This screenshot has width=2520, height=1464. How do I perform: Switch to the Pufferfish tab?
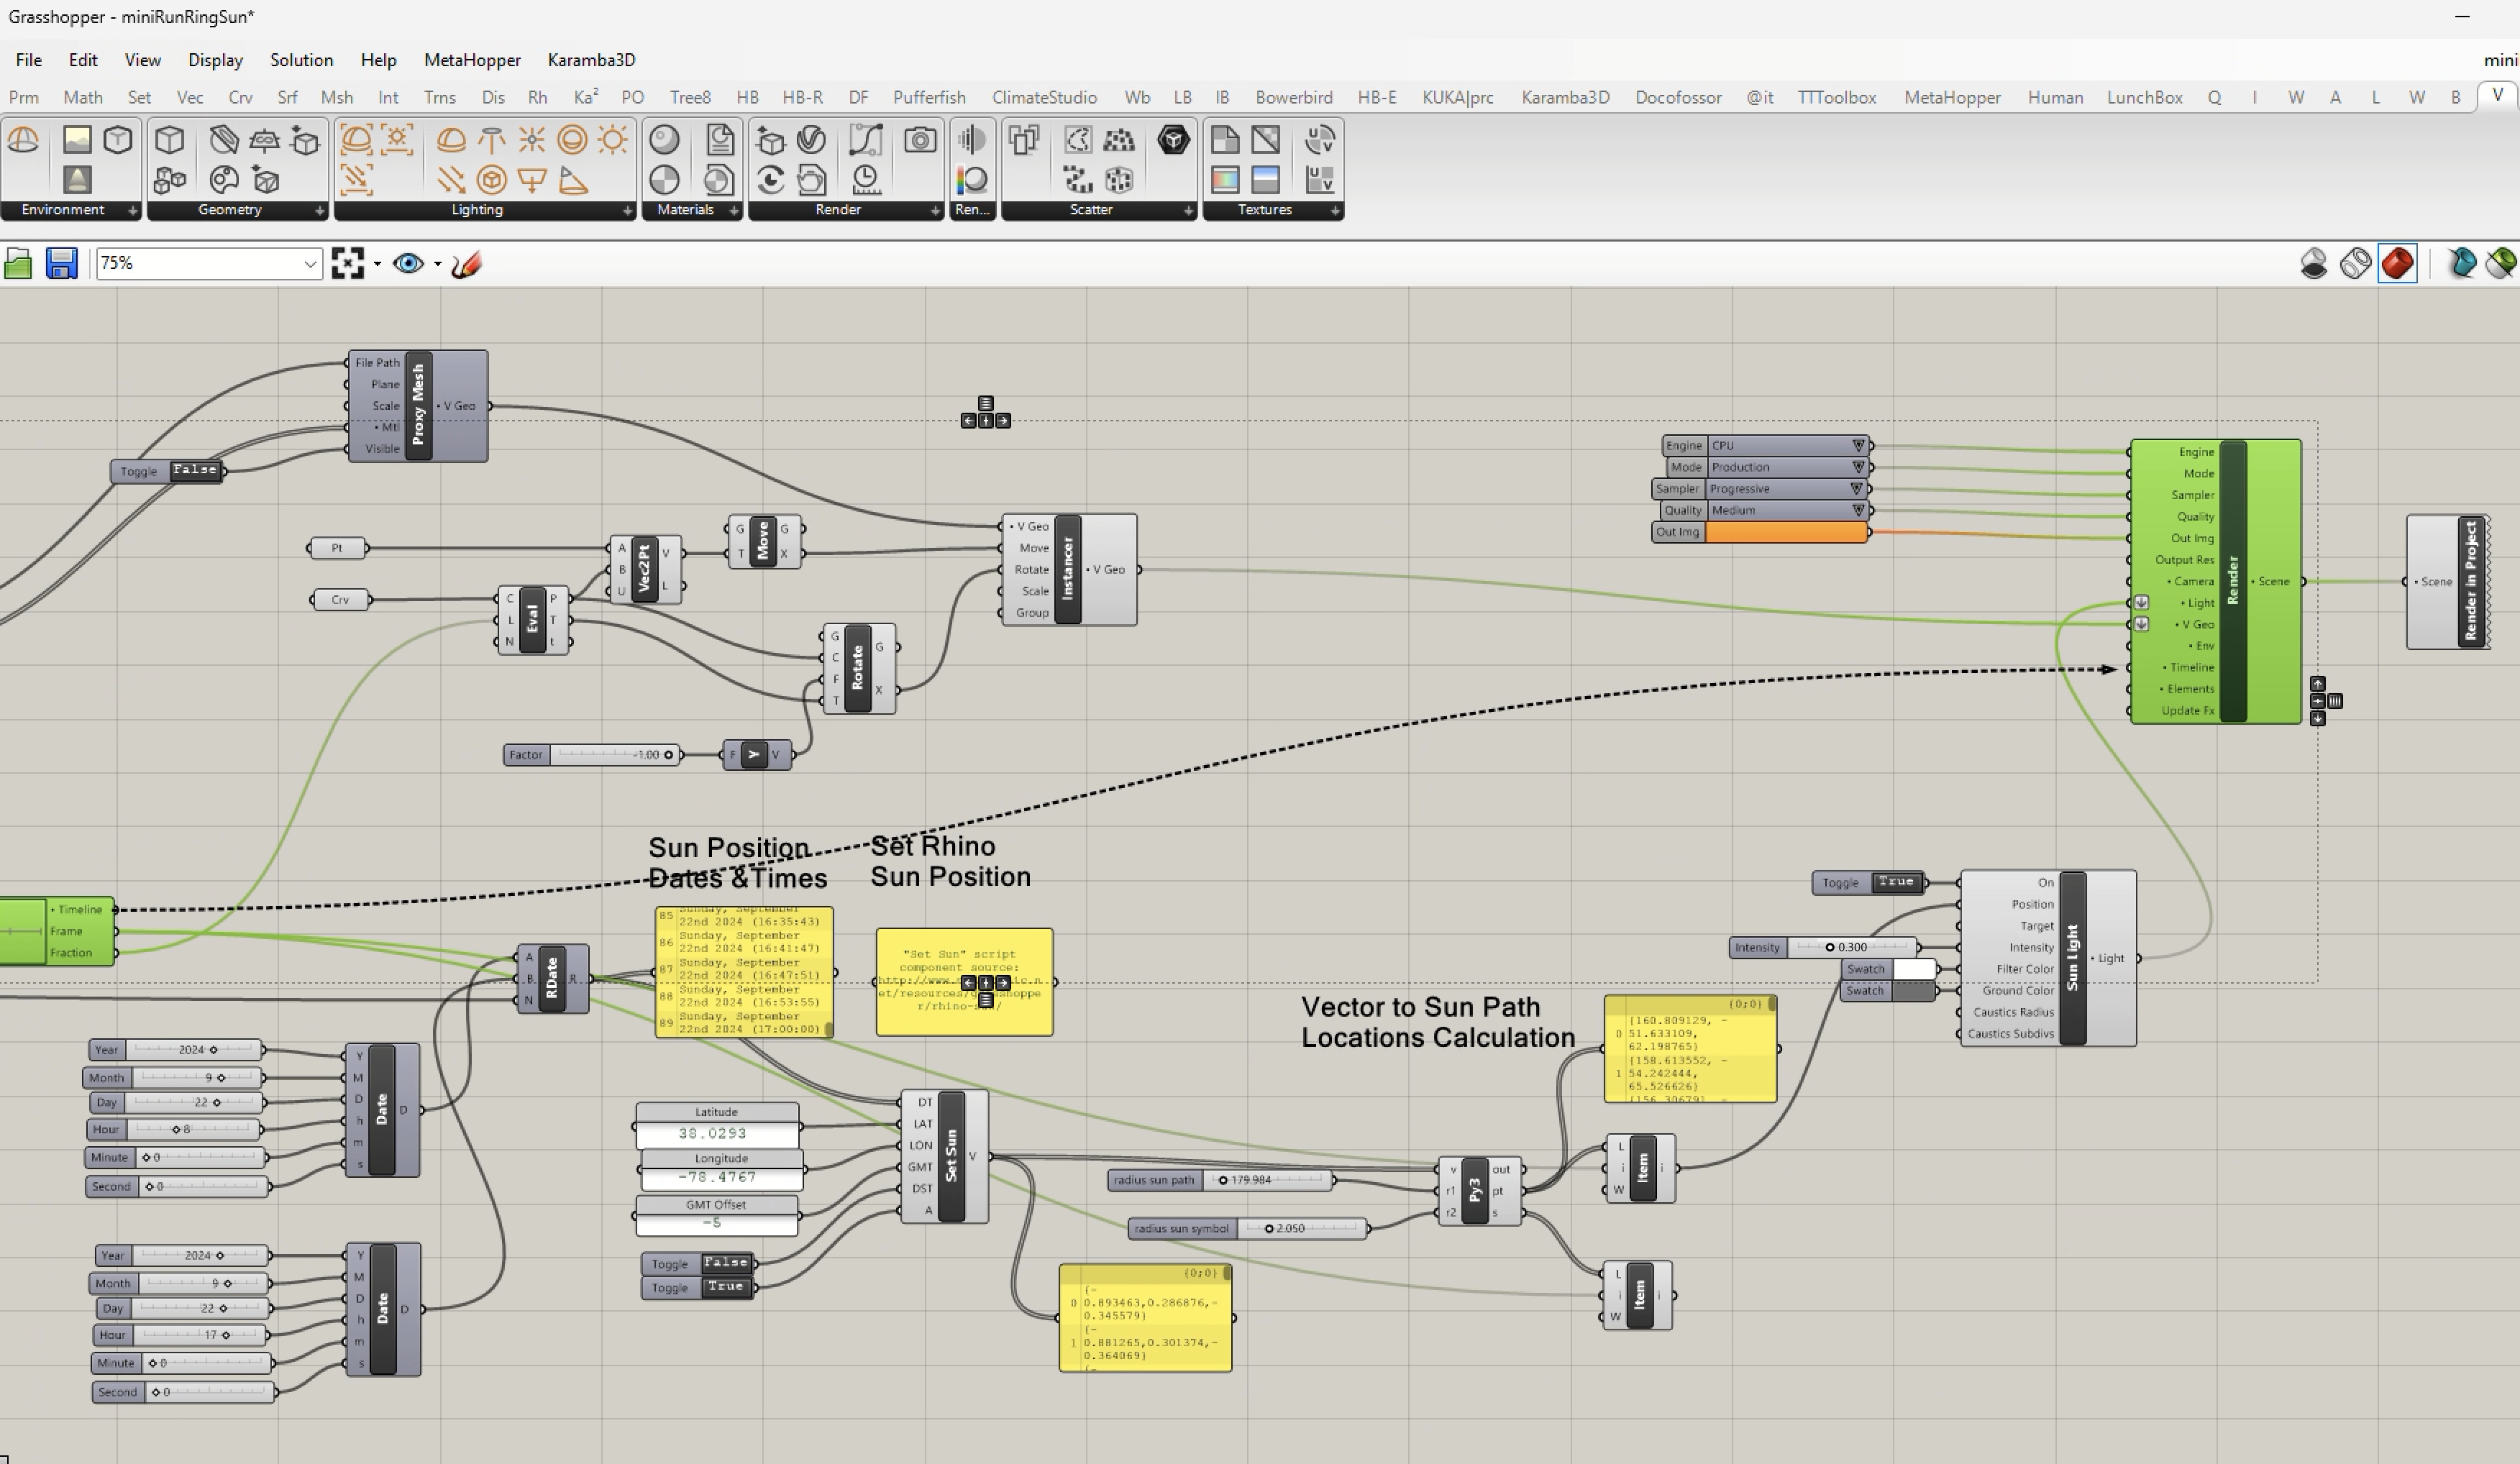(x=929, y=97)
